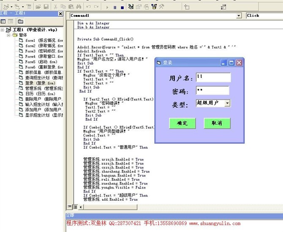
Task: Select form1 (报名情况.frm) in project tree
Action: [x=41, y=40]
